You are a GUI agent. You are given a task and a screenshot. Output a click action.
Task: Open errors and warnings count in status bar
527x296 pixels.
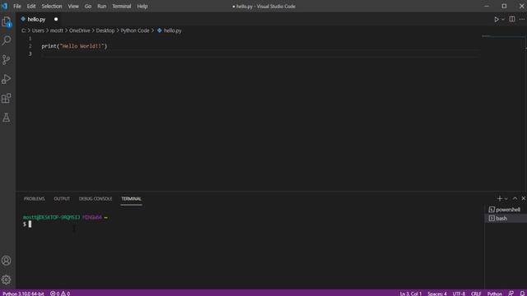click(x=60, y=294)
